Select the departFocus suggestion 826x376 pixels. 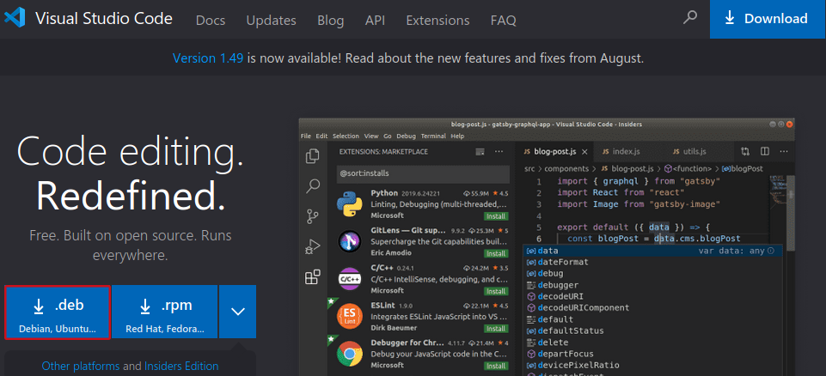click(652, 354)
